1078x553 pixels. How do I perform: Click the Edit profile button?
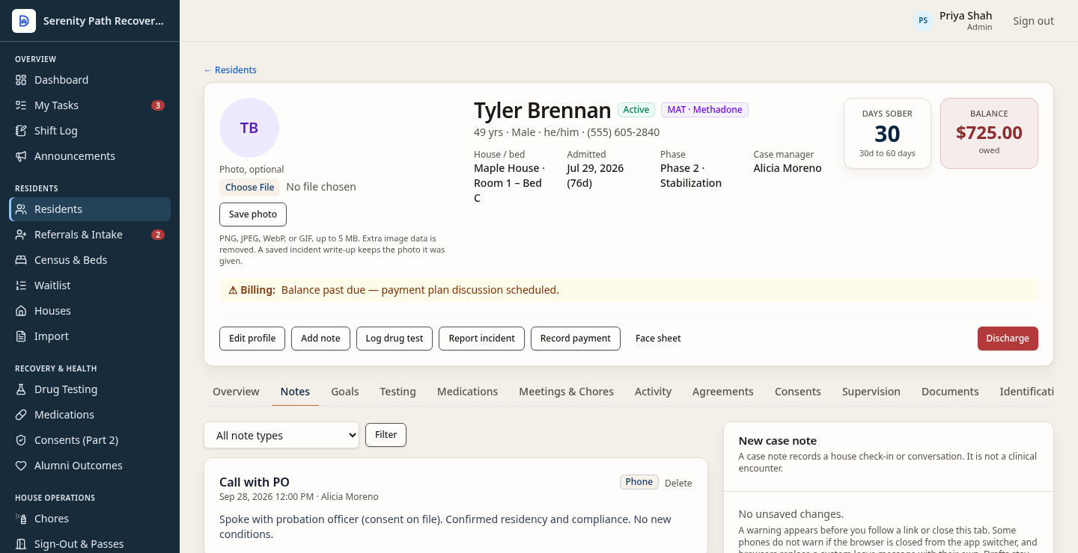coord(252,339)
